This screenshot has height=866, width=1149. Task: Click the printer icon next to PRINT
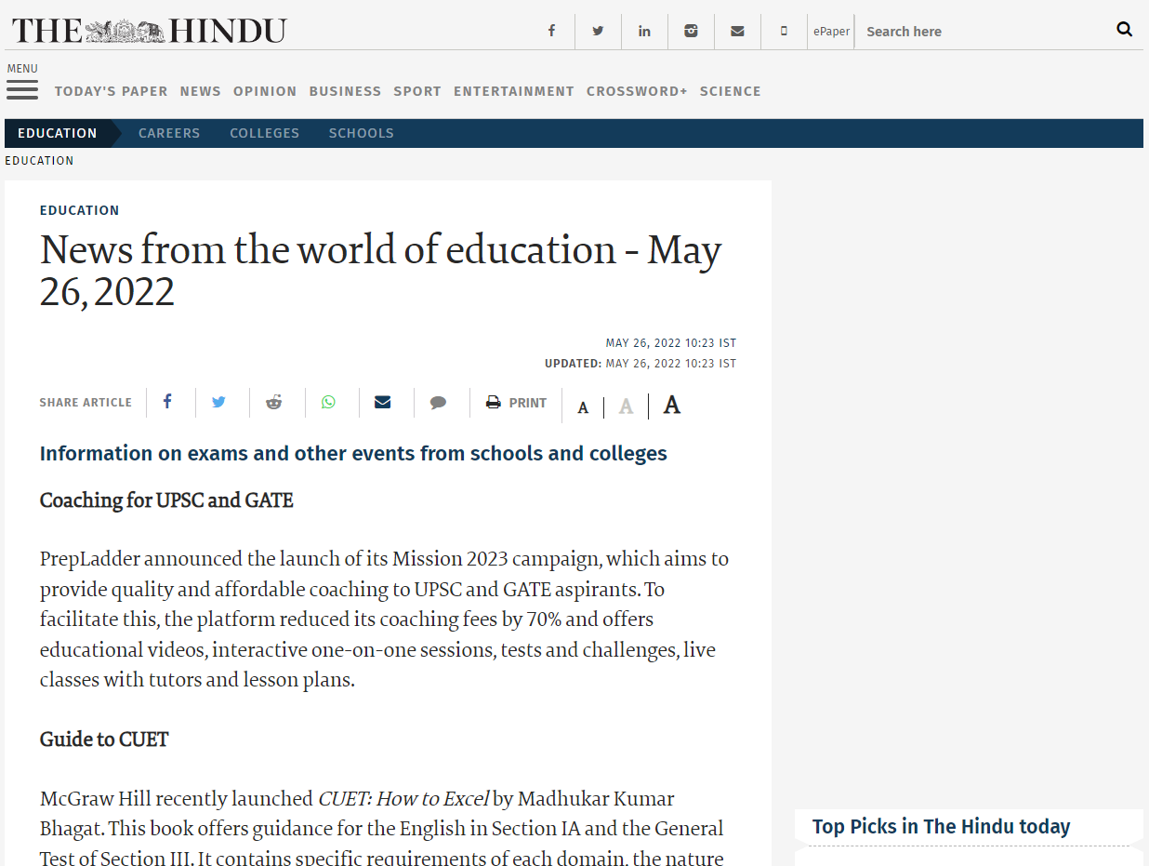tap(494, 403)
